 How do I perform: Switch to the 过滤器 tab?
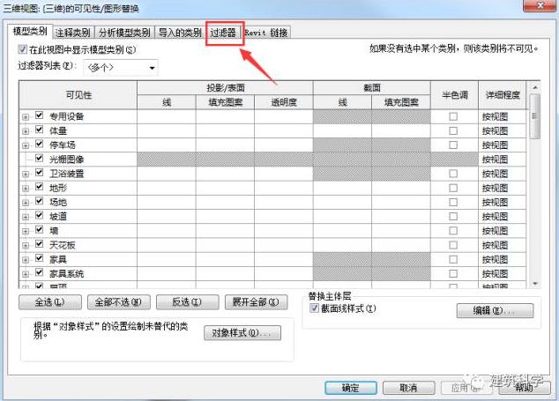224,33
